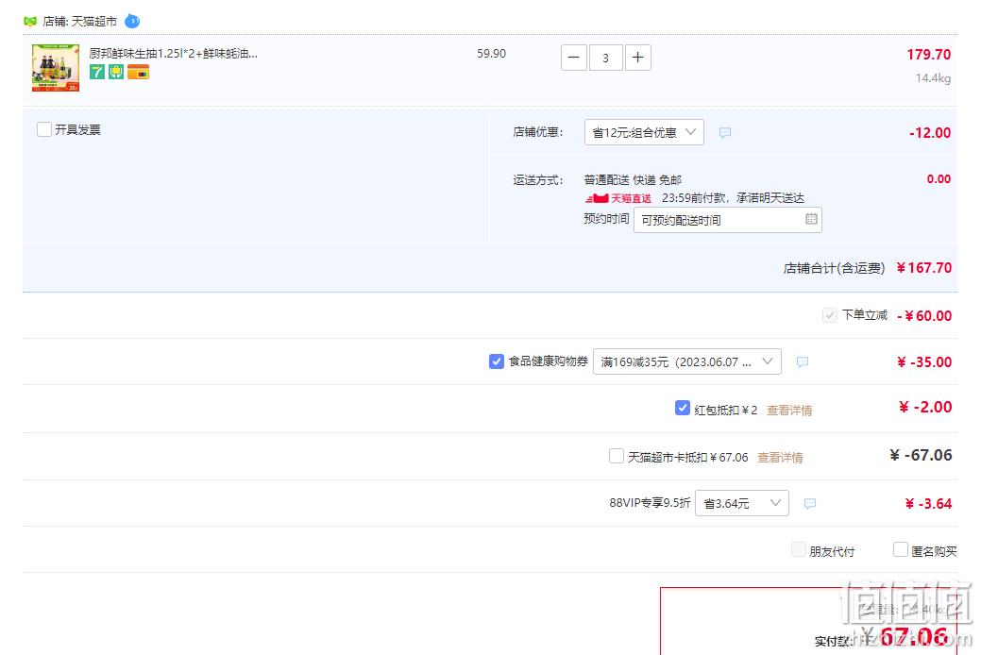This screenshot has width=981, height=655.
Task: Click the item total price 179.70
Action: [928, 55]
